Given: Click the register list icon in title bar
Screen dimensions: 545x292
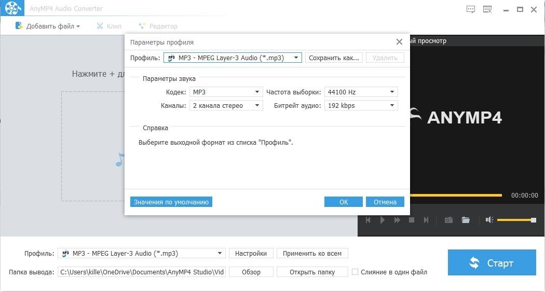Looking at the screenshot, I should pos(488,9).
